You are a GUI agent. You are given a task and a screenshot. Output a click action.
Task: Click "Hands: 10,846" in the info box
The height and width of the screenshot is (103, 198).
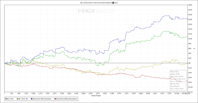coord(175,74)
